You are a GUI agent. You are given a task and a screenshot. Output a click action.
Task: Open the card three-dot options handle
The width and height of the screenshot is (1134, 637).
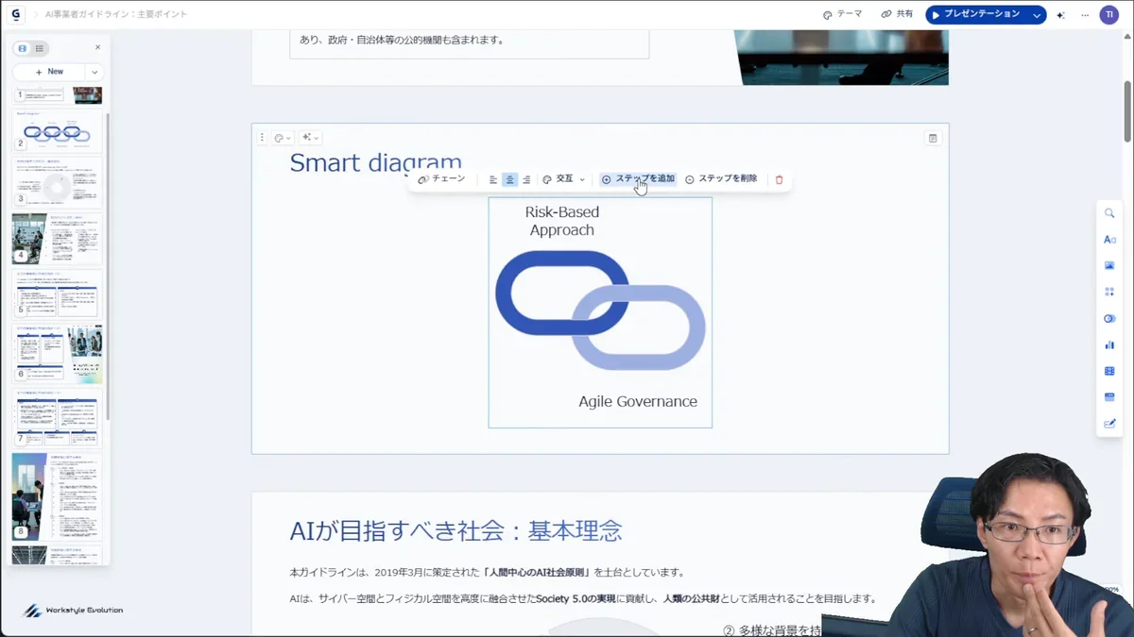point(263,138)
